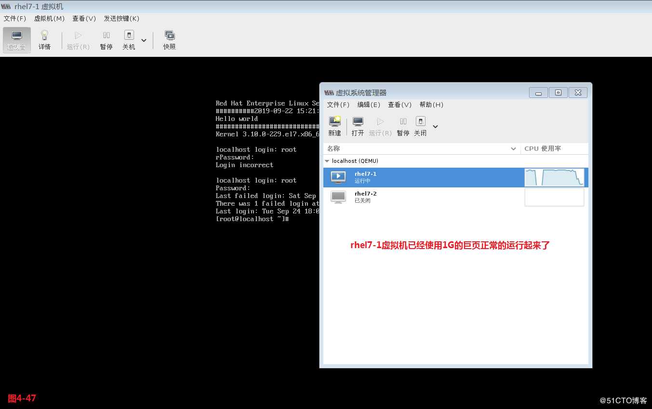Click the Name column header chevron
The height and width of the screenshot is (409, 652).
513,149
